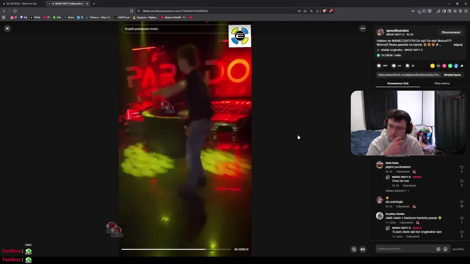Open the emoji picker in comment box
Viewport: 470px width, 264px height.
click(445, 249)
